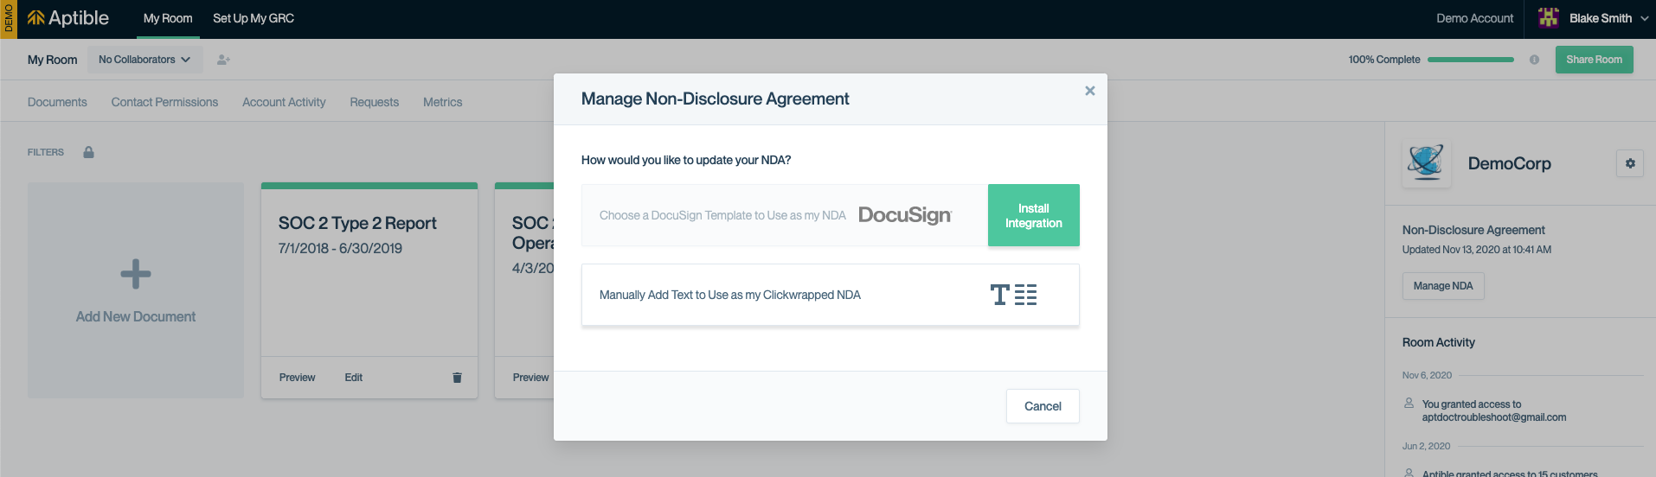This screenshot has height=477, width=1656.
Task: Click the plus icon to add new document
Action: pyautogui.click(x=136, y=274)
